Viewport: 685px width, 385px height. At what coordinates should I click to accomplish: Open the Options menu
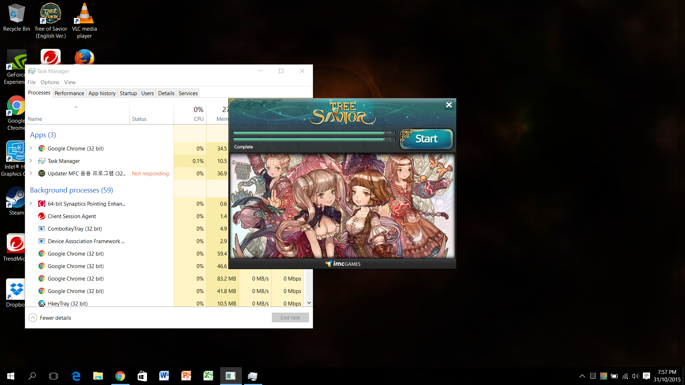(x=50, y=82)
